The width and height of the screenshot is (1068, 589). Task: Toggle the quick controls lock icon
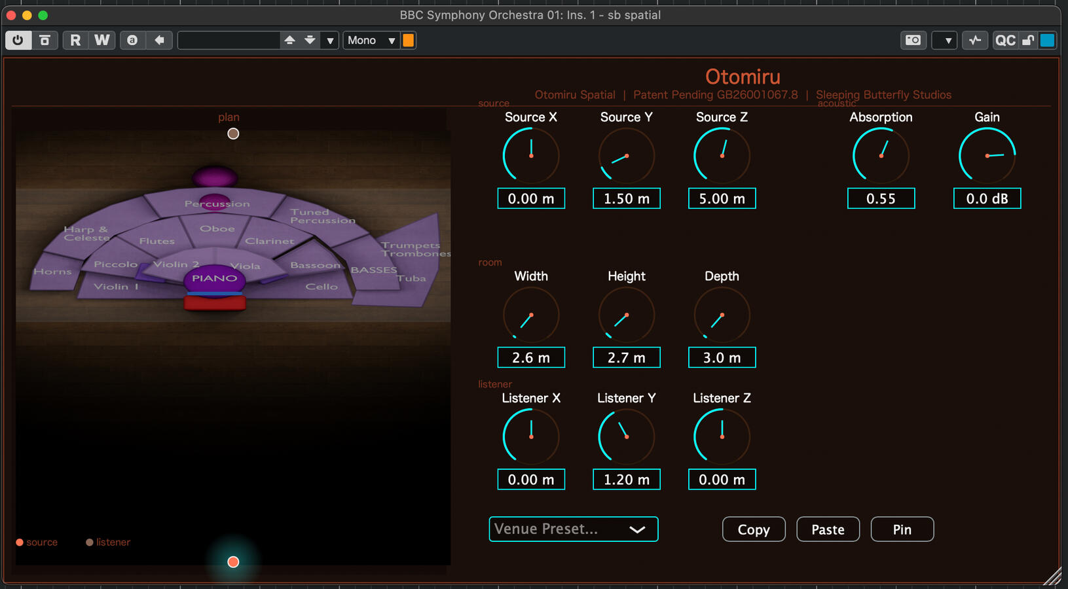coord(1028,41)
